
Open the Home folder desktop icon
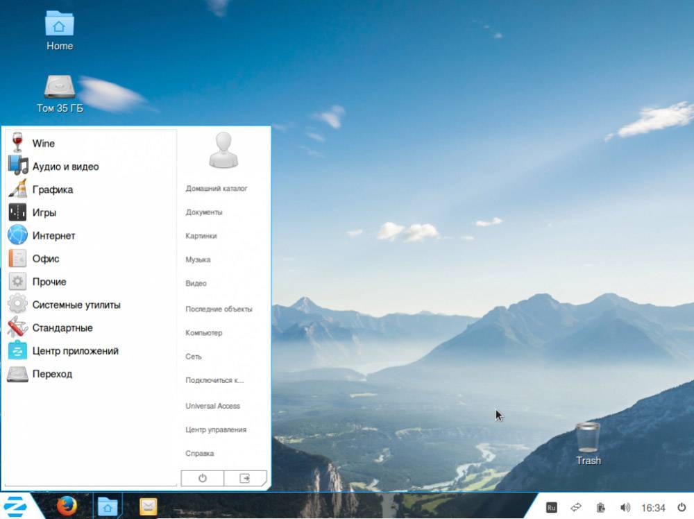coord(60,31)
